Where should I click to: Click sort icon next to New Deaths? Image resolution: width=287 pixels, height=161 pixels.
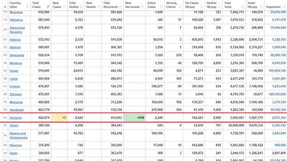[98, 7]
